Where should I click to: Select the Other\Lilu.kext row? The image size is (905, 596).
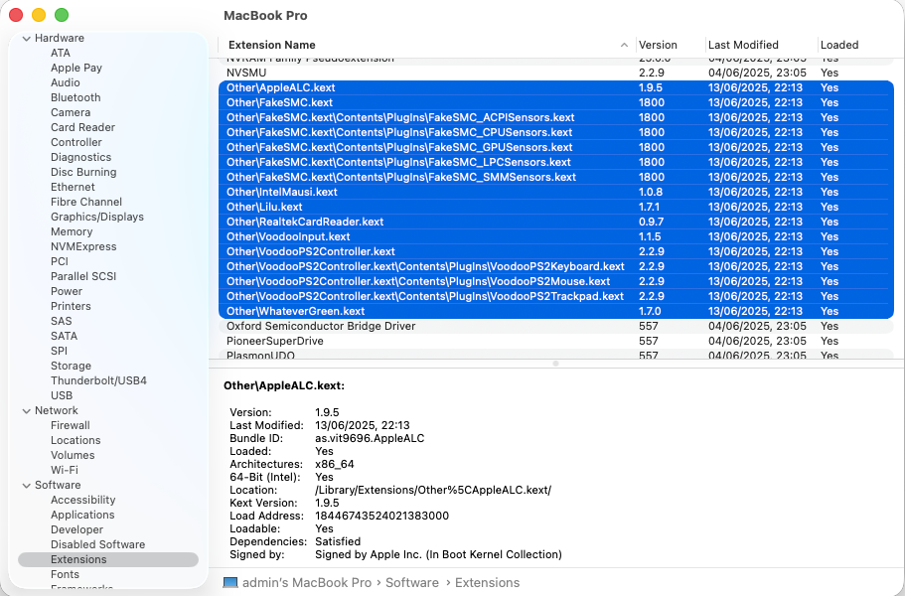[x=556, y=208]
